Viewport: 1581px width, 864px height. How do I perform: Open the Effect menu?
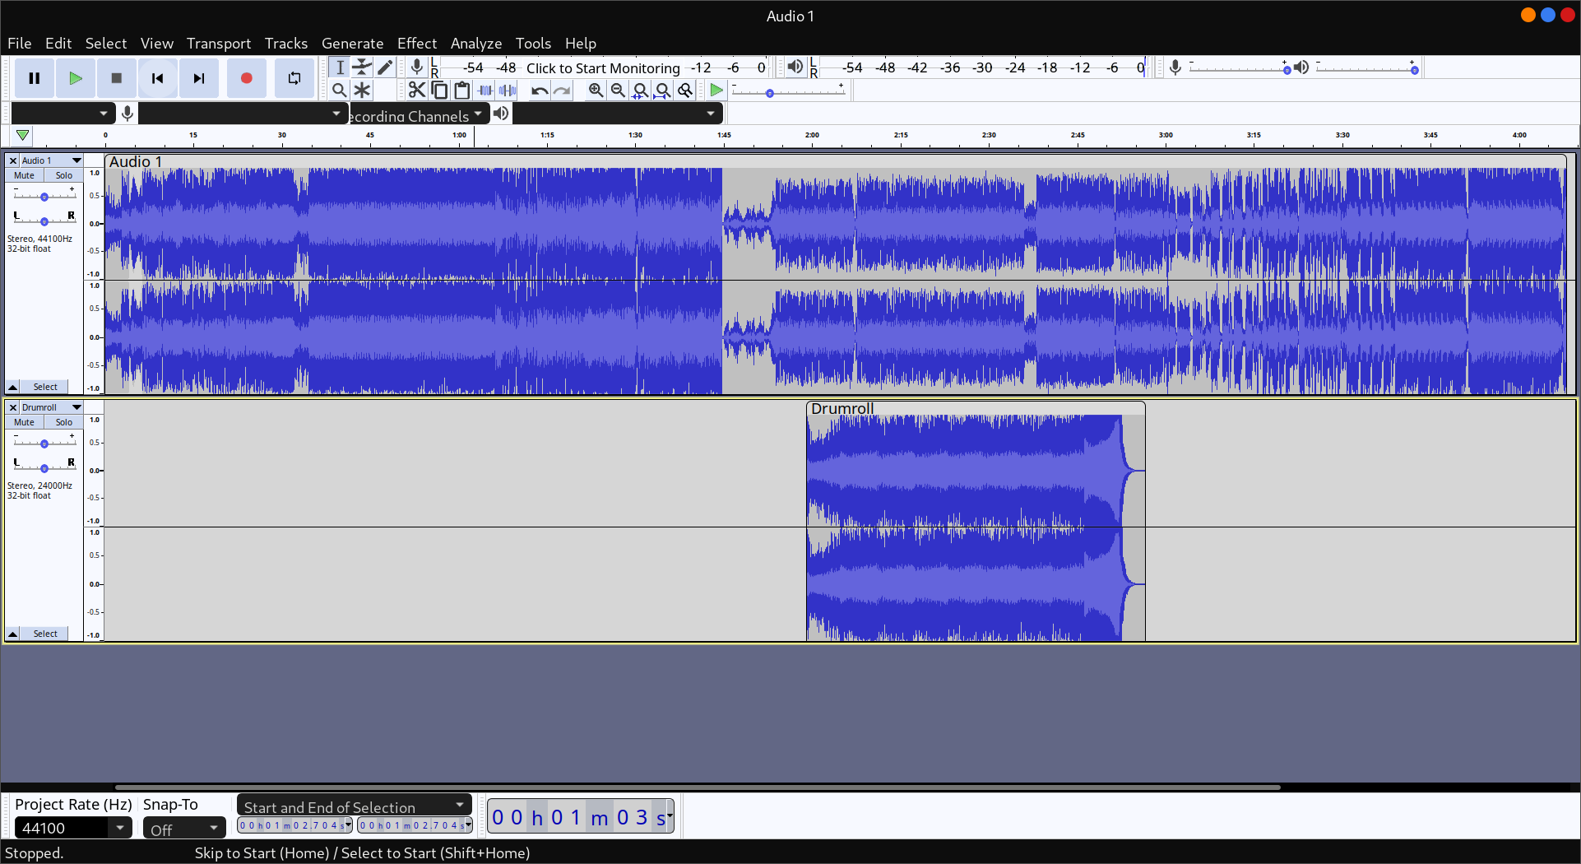pyautogui.click(x=417, y=44)
